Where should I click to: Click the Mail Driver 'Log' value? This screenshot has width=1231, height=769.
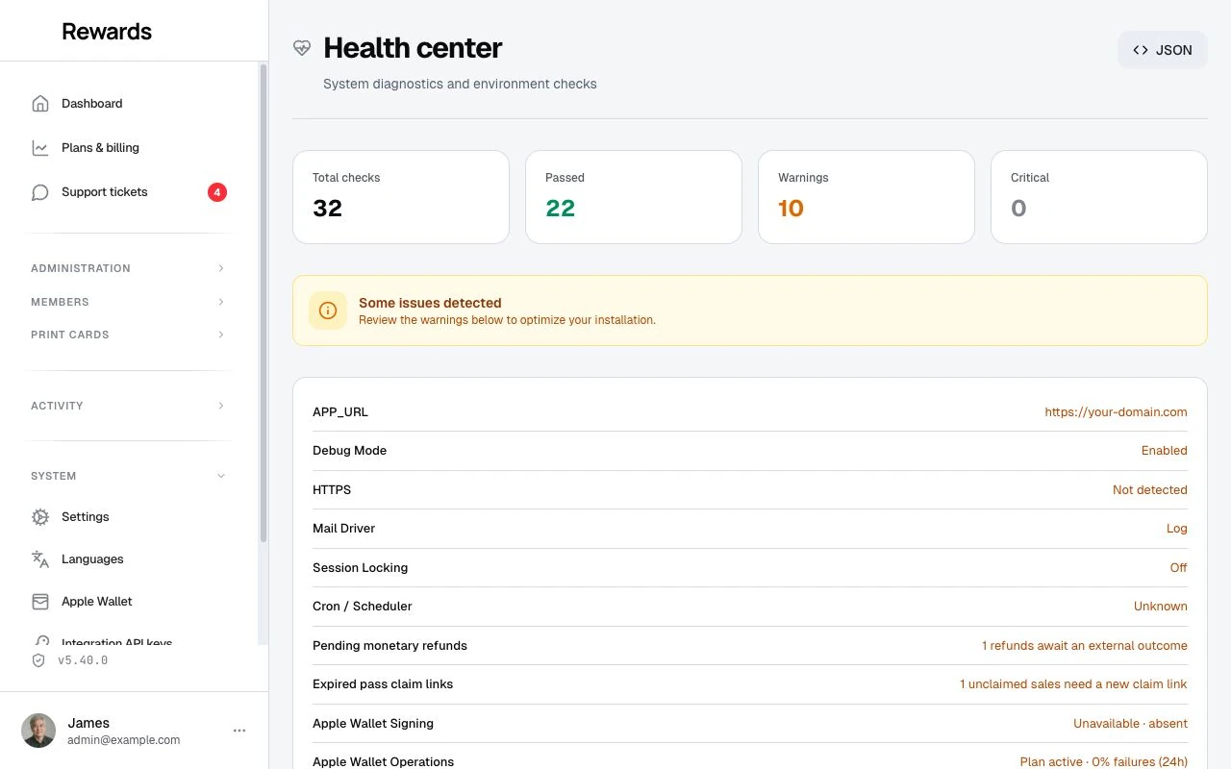1176,529
